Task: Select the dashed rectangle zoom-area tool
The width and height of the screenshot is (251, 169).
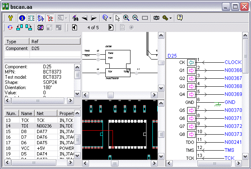Action: point(145,18)
